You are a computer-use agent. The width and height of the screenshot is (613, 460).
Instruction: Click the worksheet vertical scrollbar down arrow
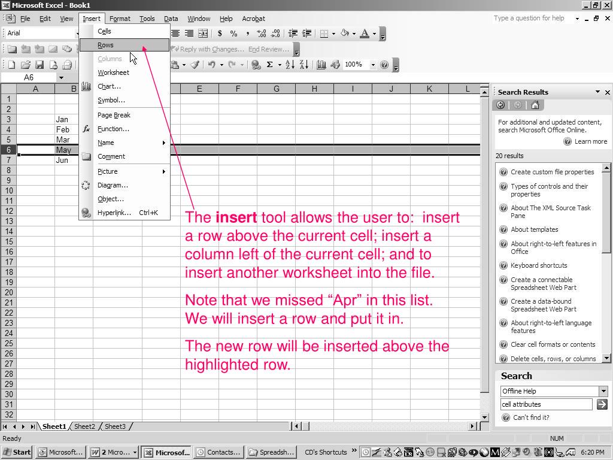(x=484, y=417)
